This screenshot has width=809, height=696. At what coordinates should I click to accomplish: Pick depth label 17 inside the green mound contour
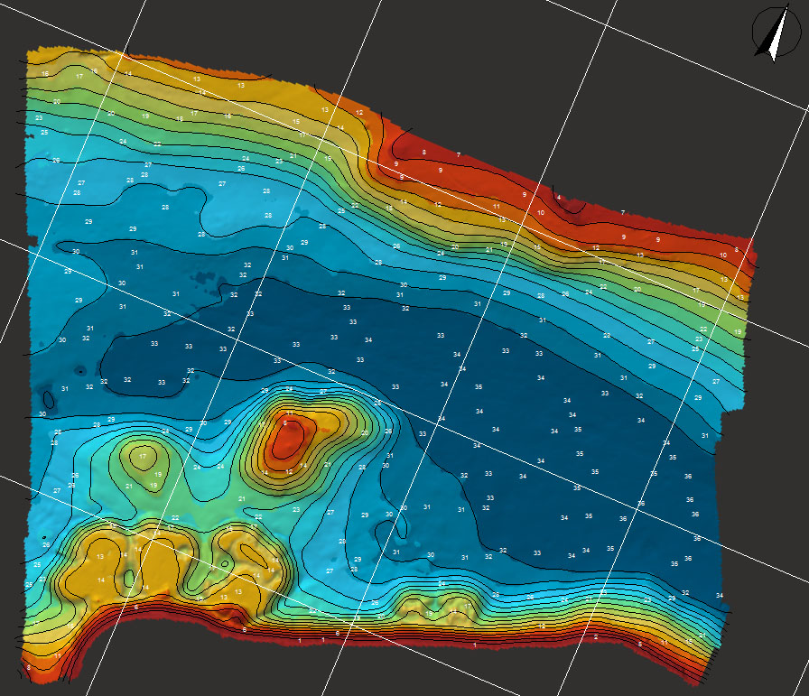(142, 457)
